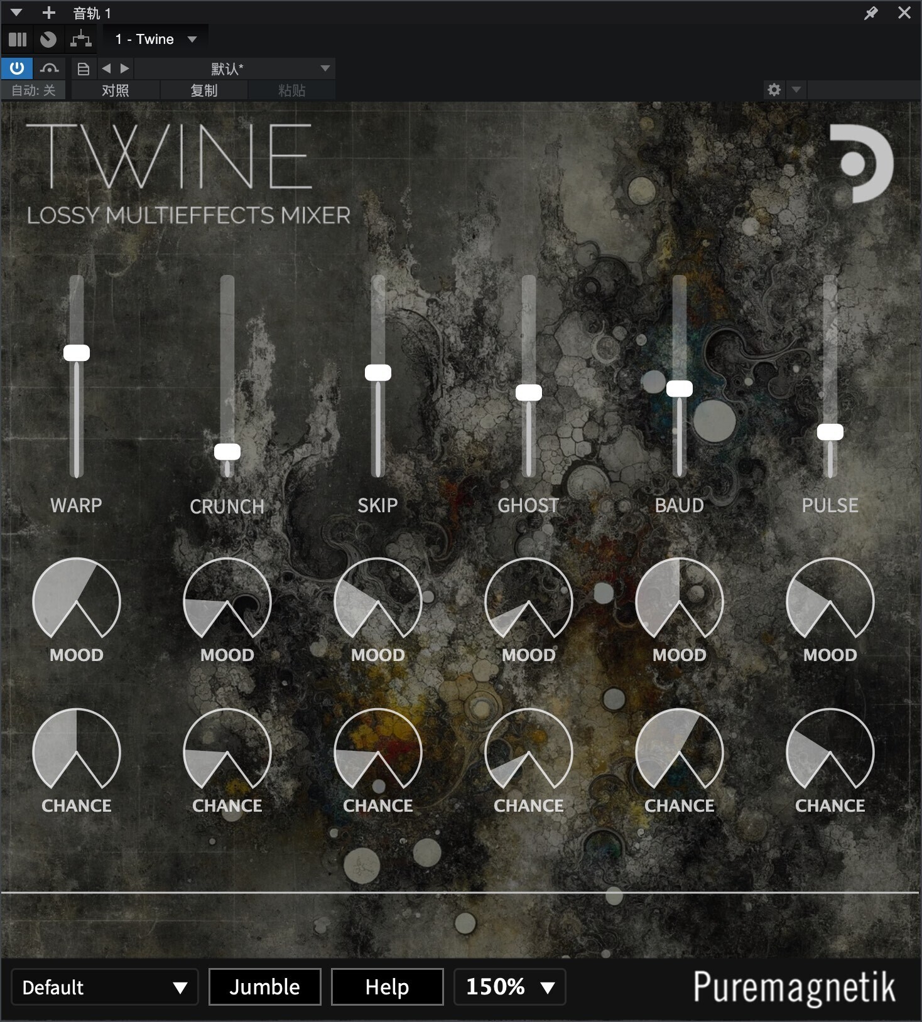Image resolution: width=922 pixels, height=1022 pixels.
Task: Click the WARP slider handle
Action: click(77, 353)
